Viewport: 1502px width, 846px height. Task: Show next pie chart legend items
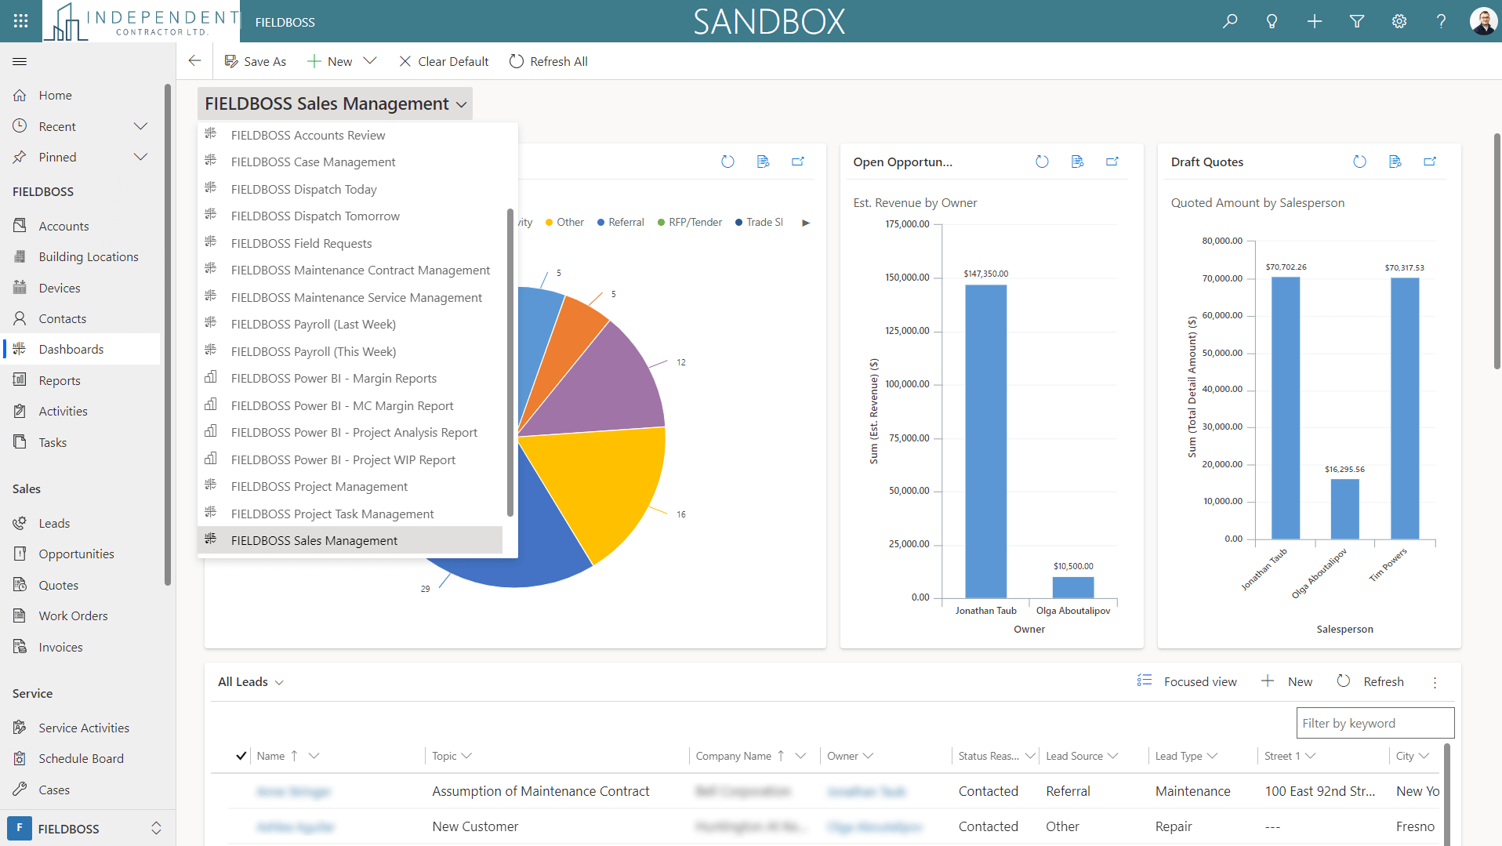(x=806, y=223)
